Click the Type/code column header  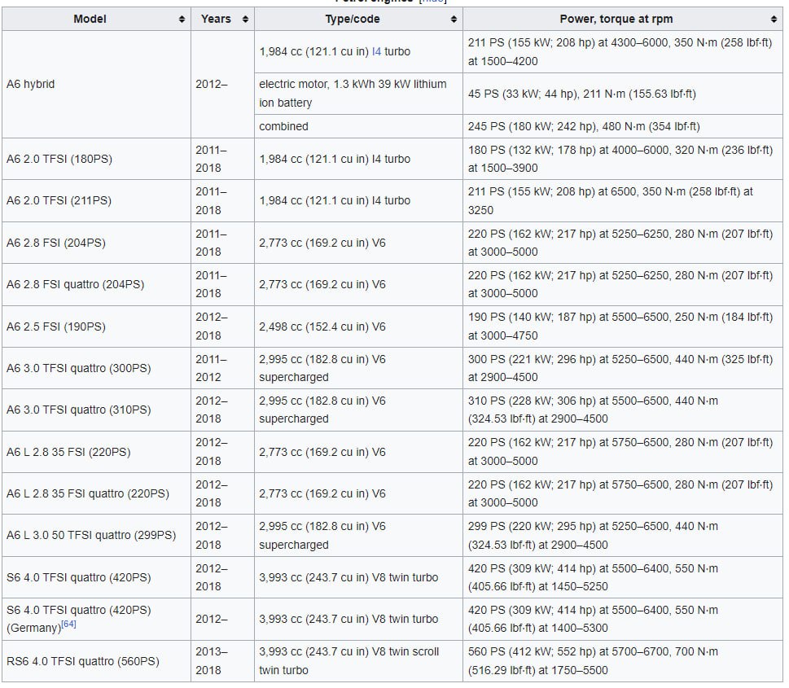(358, 19)
